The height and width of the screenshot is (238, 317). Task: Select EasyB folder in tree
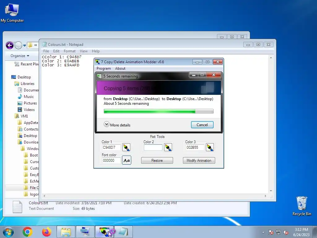[31, 175]
